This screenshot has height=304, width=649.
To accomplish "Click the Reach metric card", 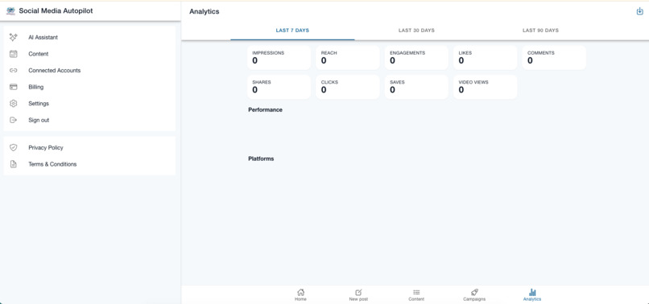I will tap(348, 58).
